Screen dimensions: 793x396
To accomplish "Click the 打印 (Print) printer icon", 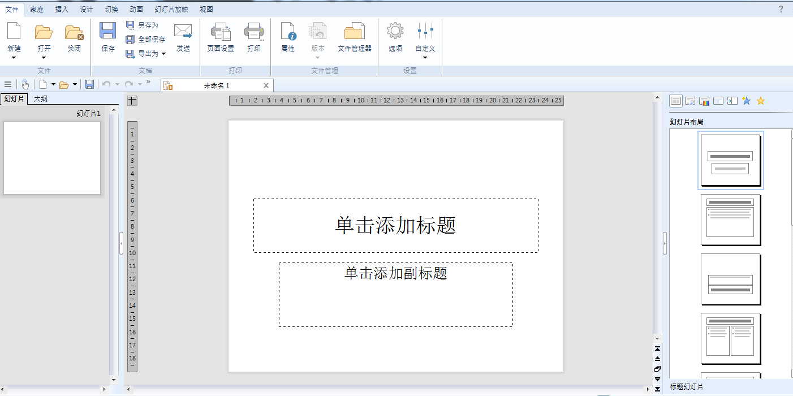I will (254, 32).
